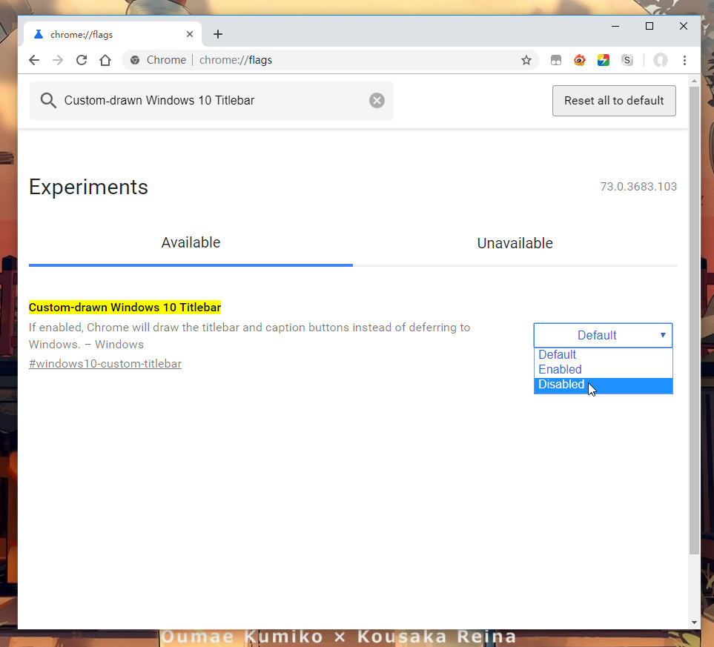Open the colorful lightning extension icon
Image resolution: width=714 pixels, height=647 pixels.
coord(604,60)
